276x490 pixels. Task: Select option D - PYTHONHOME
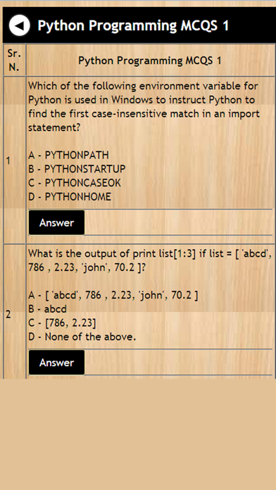[70, 197]
